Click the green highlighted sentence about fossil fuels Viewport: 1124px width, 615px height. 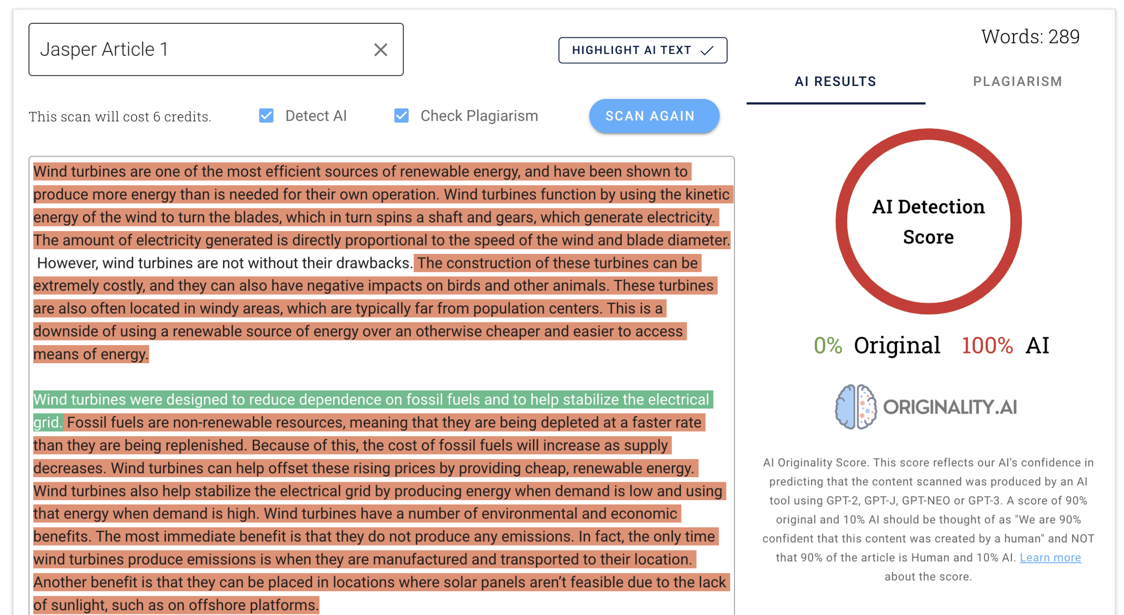point(371,399)
